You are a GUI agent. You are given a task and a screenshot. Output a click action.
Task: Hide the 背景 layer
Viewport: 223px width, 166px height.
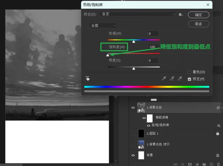133,155
